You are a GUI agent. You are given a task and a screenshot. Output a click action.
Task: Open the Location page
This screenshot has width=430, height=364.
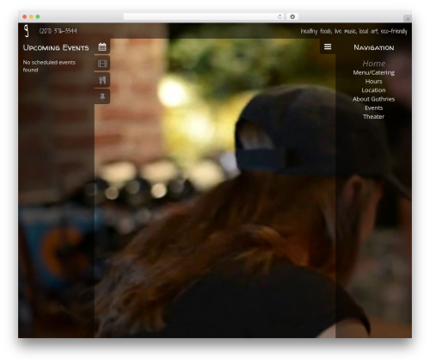click(x=373, y=90)
